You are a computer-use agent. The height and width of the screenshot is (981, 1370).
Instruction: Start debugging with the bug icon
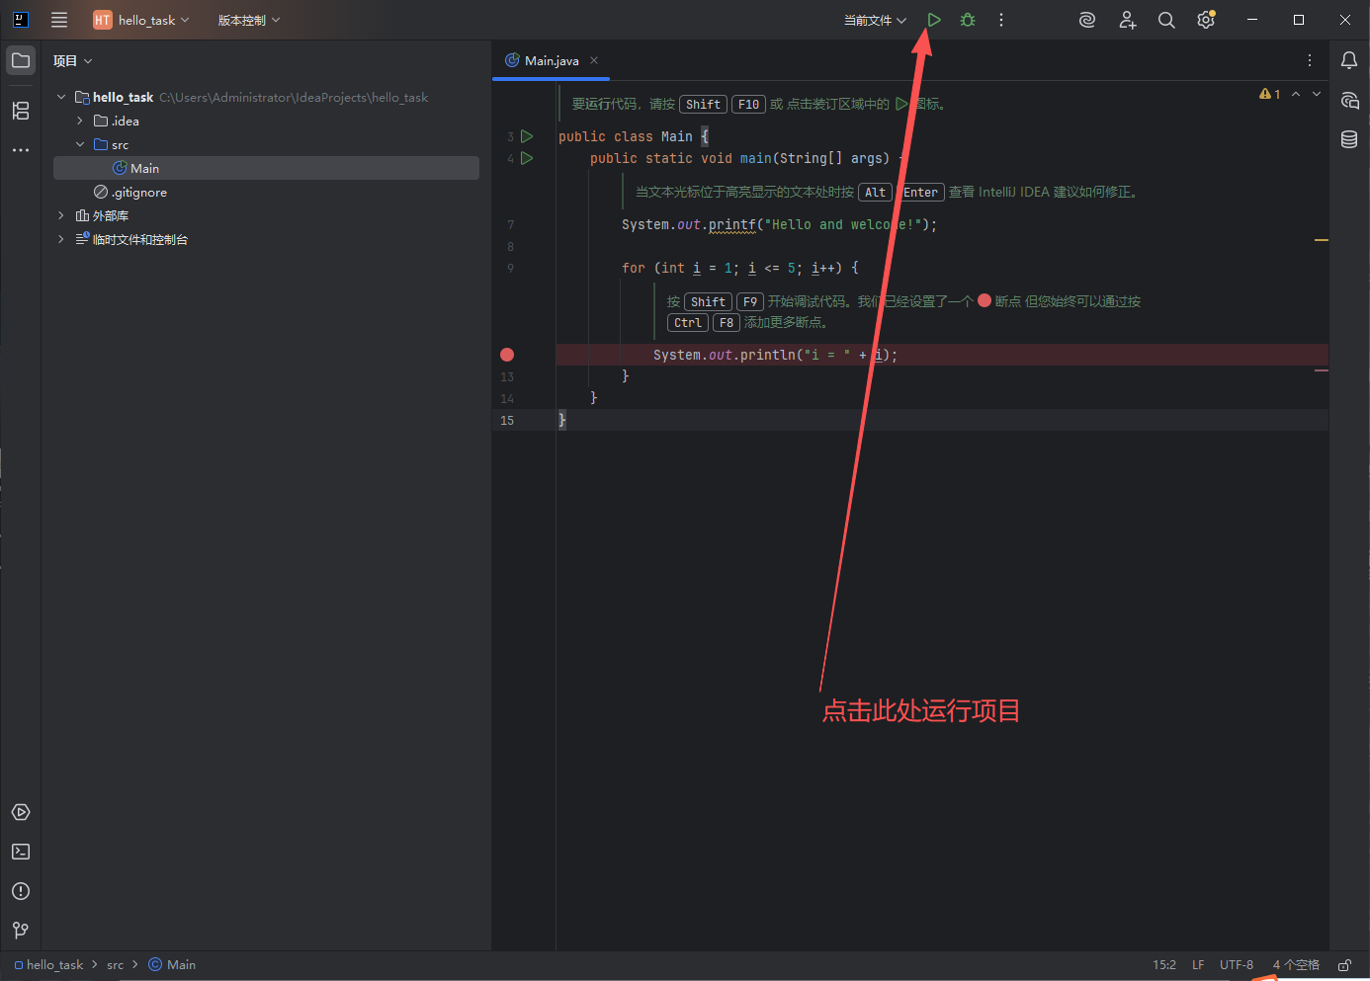968,20
